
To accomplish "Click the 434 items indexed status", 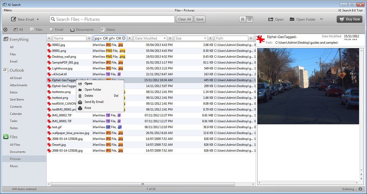I will [24, 189].
